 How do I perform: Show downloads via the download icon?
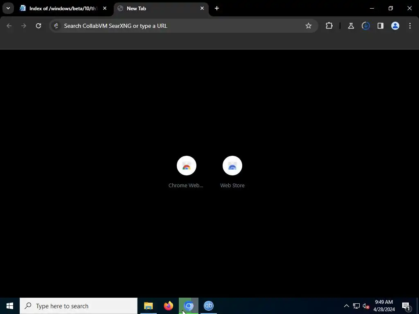pos(365,26)
